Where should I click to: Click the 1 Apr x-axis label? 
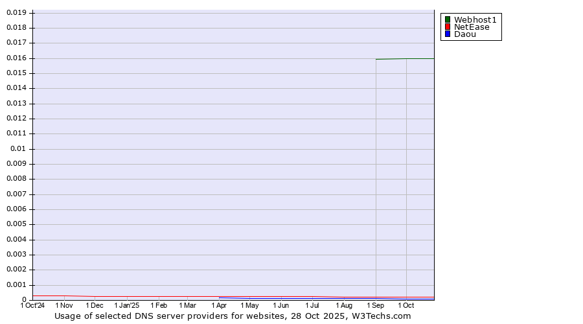[219, 305]
